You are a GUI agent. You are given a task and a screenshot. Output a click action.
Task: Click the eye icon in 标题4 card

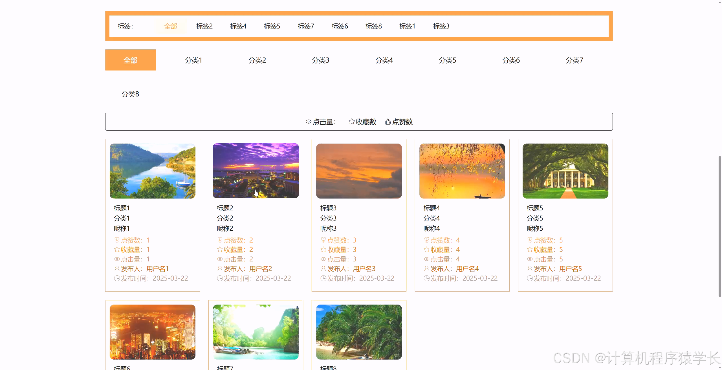point(426,259)
